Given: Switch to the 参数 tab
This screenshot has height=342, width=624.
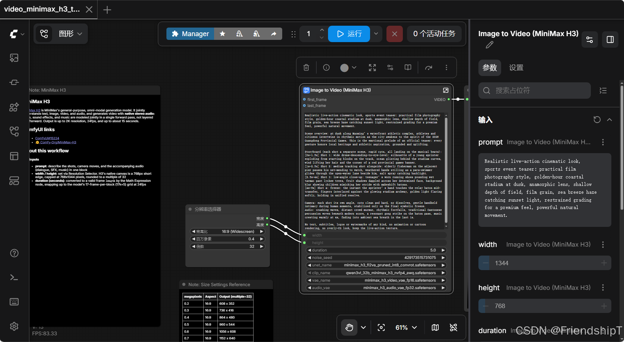Looking at the screenshot, I should tap(490, 68).
